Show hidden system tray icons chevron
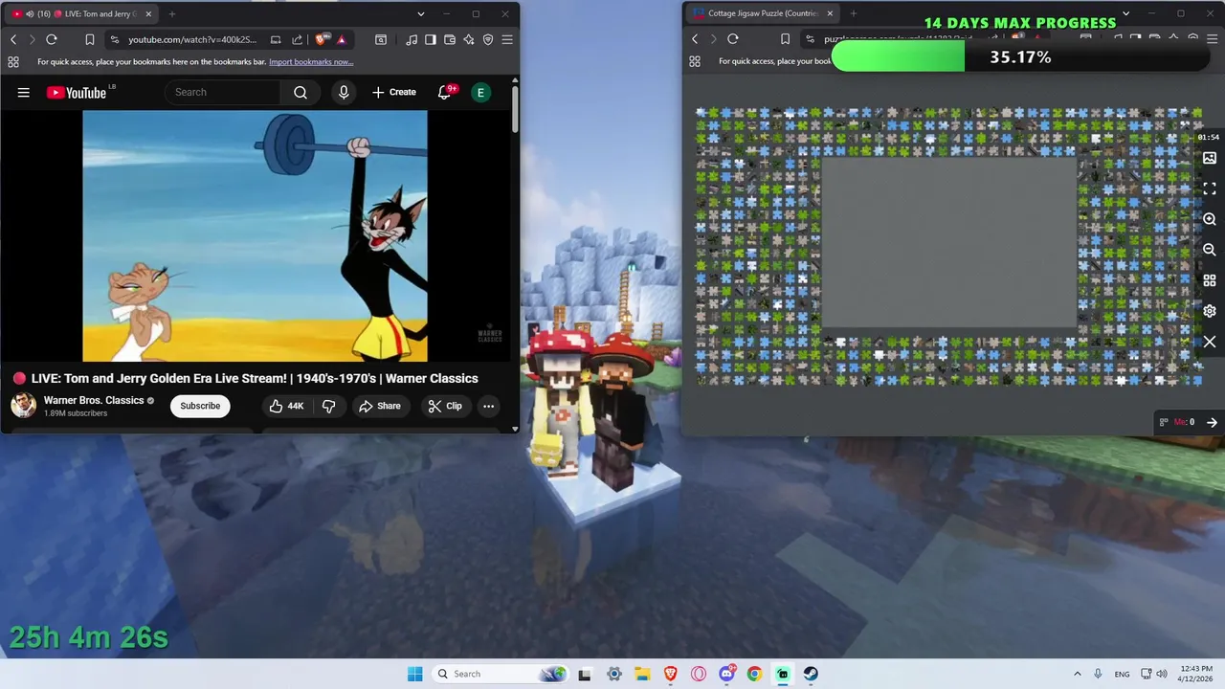 1077,674
